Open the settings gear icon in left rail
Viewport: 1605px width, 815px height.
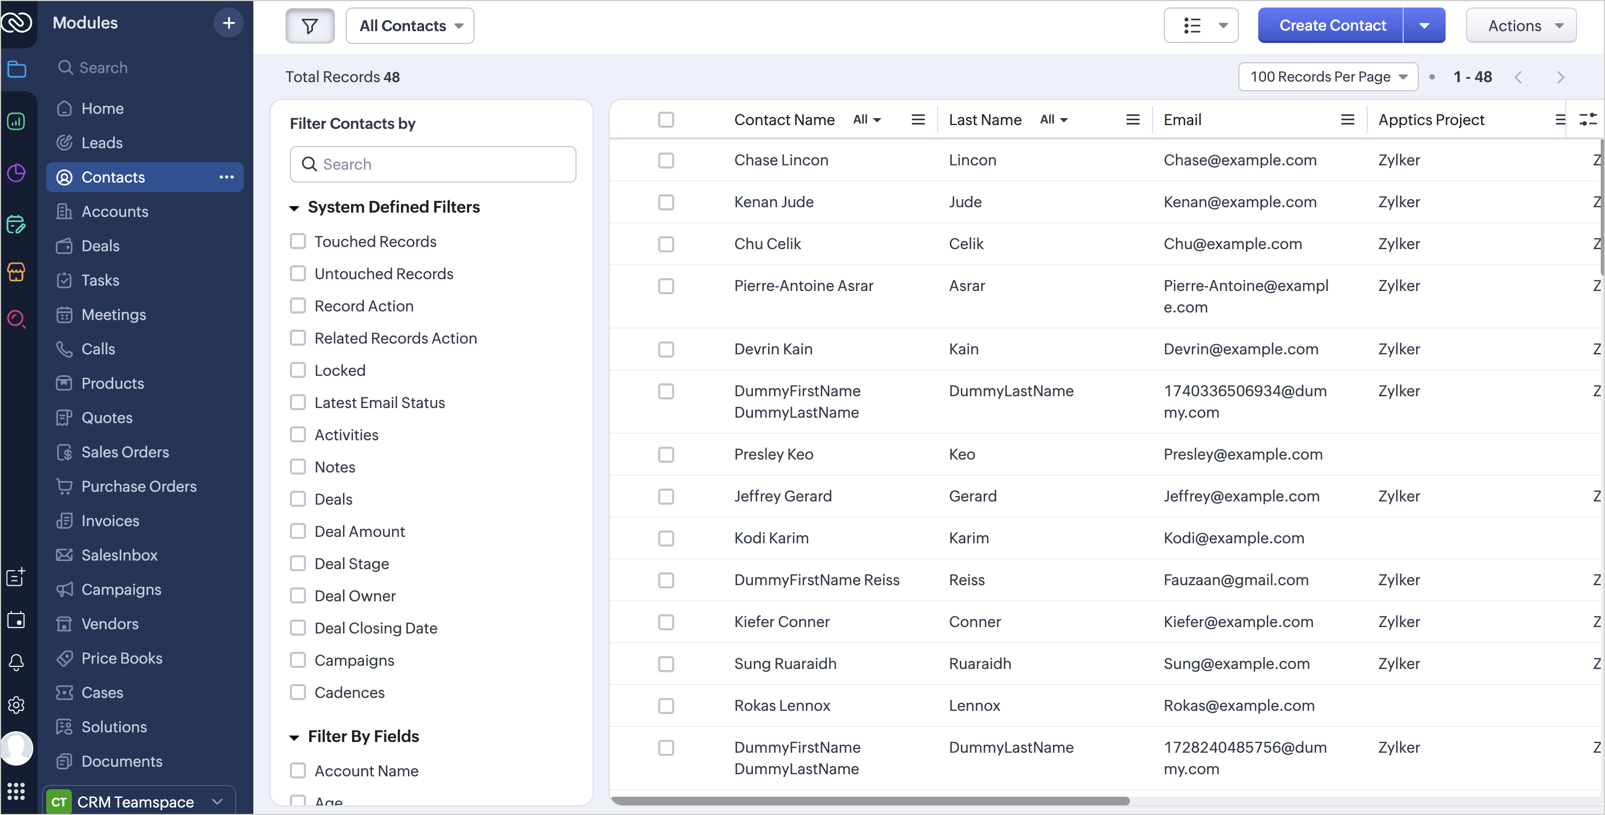[16, 705]
